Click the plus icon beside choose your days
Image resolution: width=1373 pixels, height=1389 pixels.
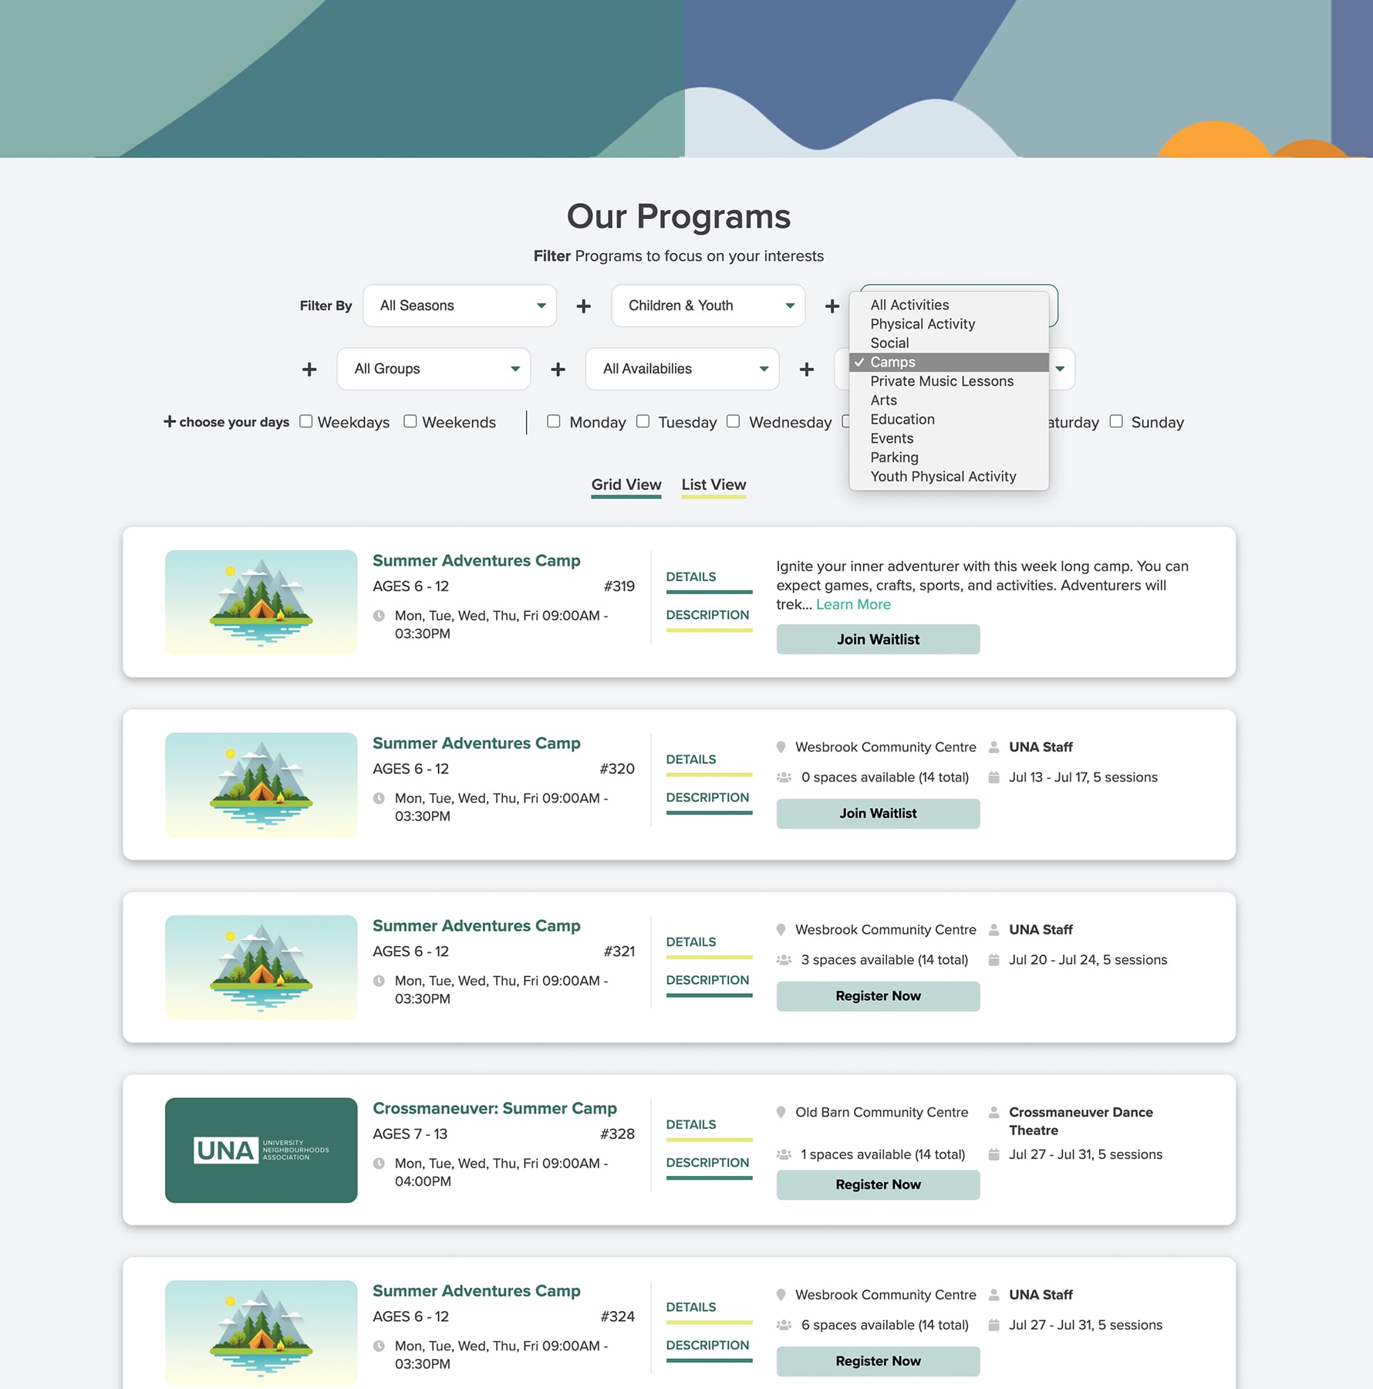coord(169,421)
